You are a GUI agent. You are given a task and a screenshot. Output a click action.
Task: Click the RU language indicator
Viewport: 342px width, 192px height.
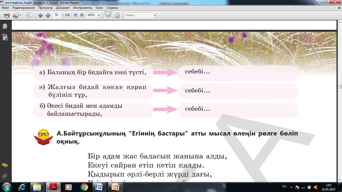(284, 186)
